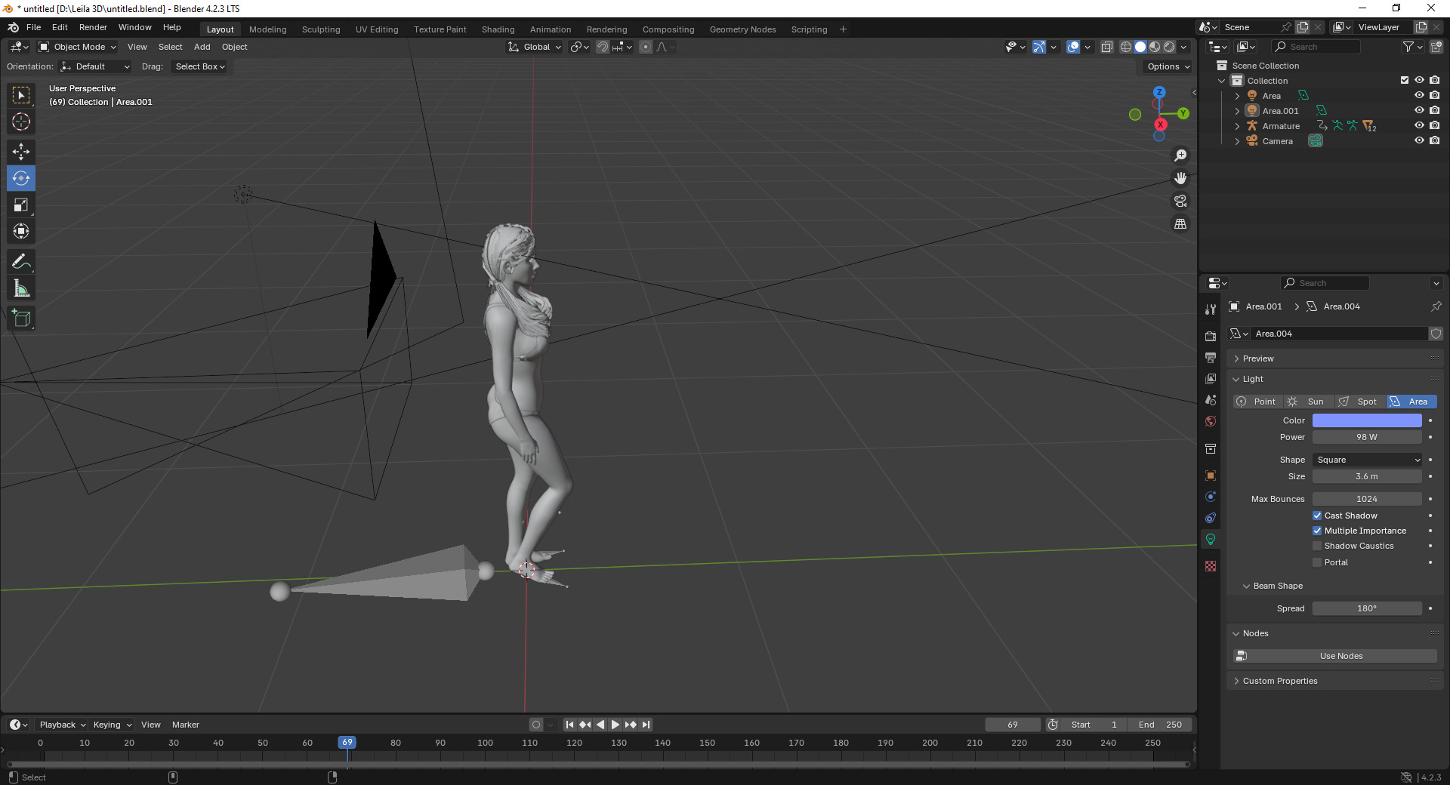Exclude Collection from view layer checkbox

pyautogui.click(x=1405, y=81)
